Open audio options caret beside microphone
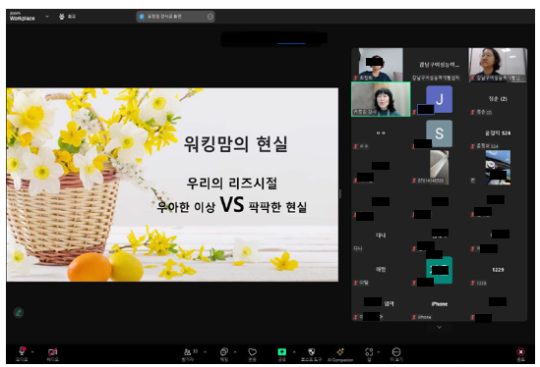 pos(32,352)
